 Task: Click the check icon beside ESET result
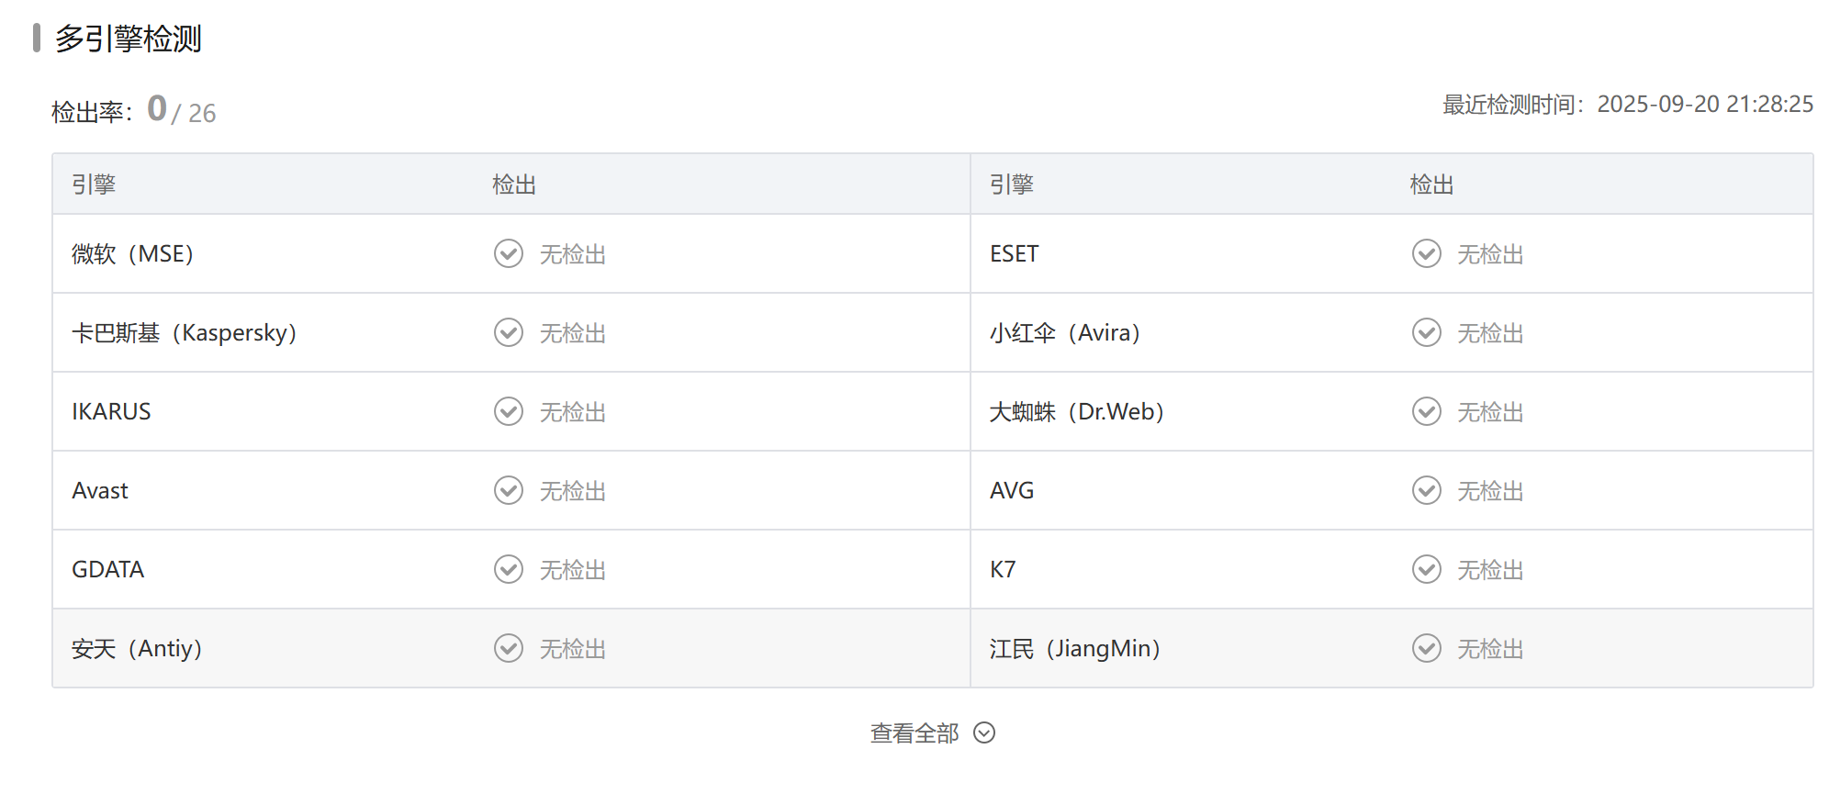point(1426,253)
